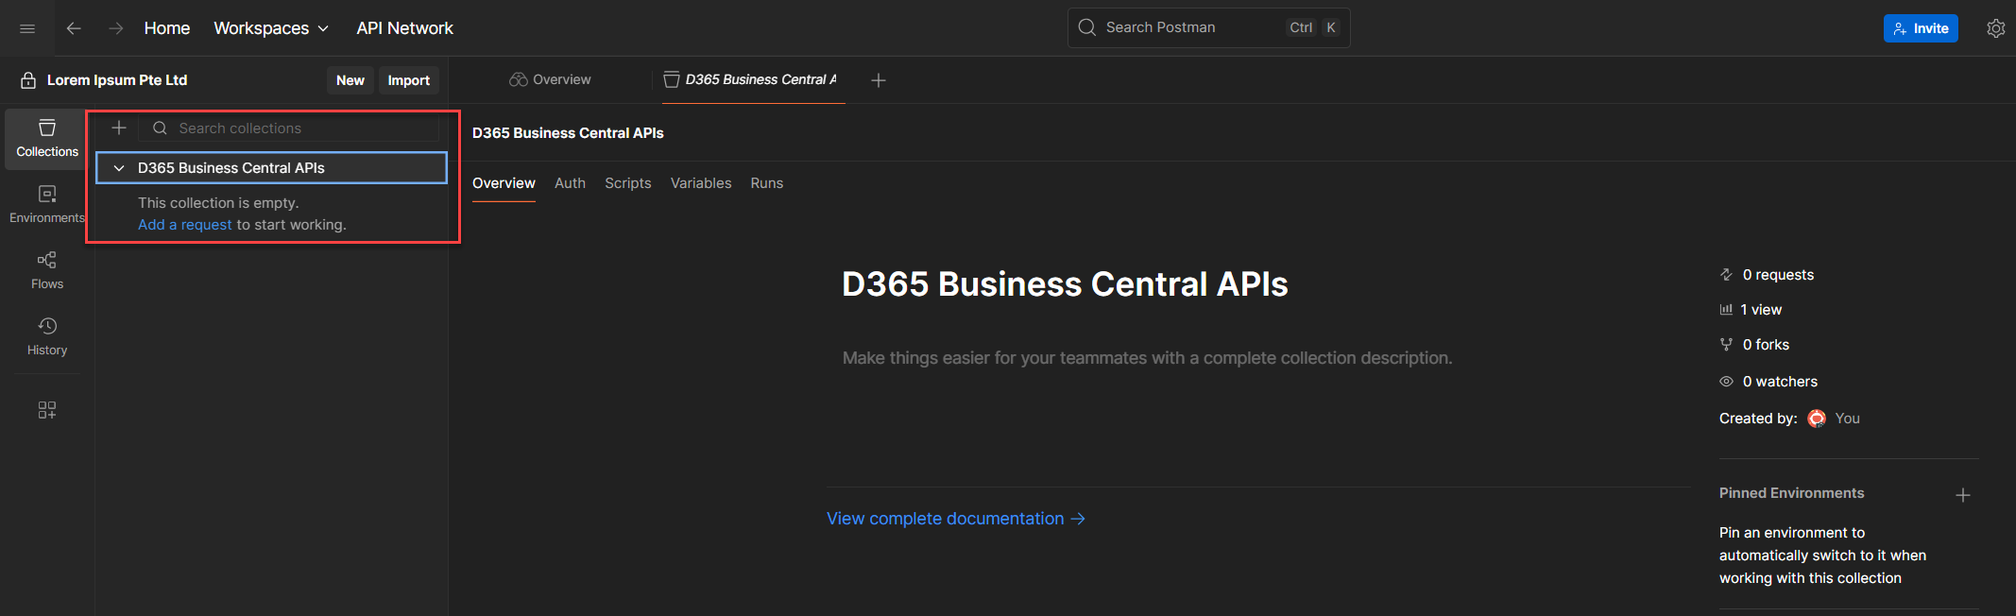This screenshot has height=616, width=2016.
Task: Open the settings gear icon
Action: pyautogui.click(x=1995, y=28)
